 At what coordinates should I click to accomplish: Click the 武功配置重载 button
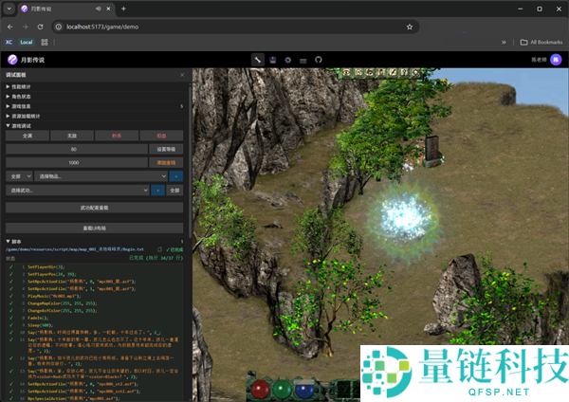pos(94,207)
